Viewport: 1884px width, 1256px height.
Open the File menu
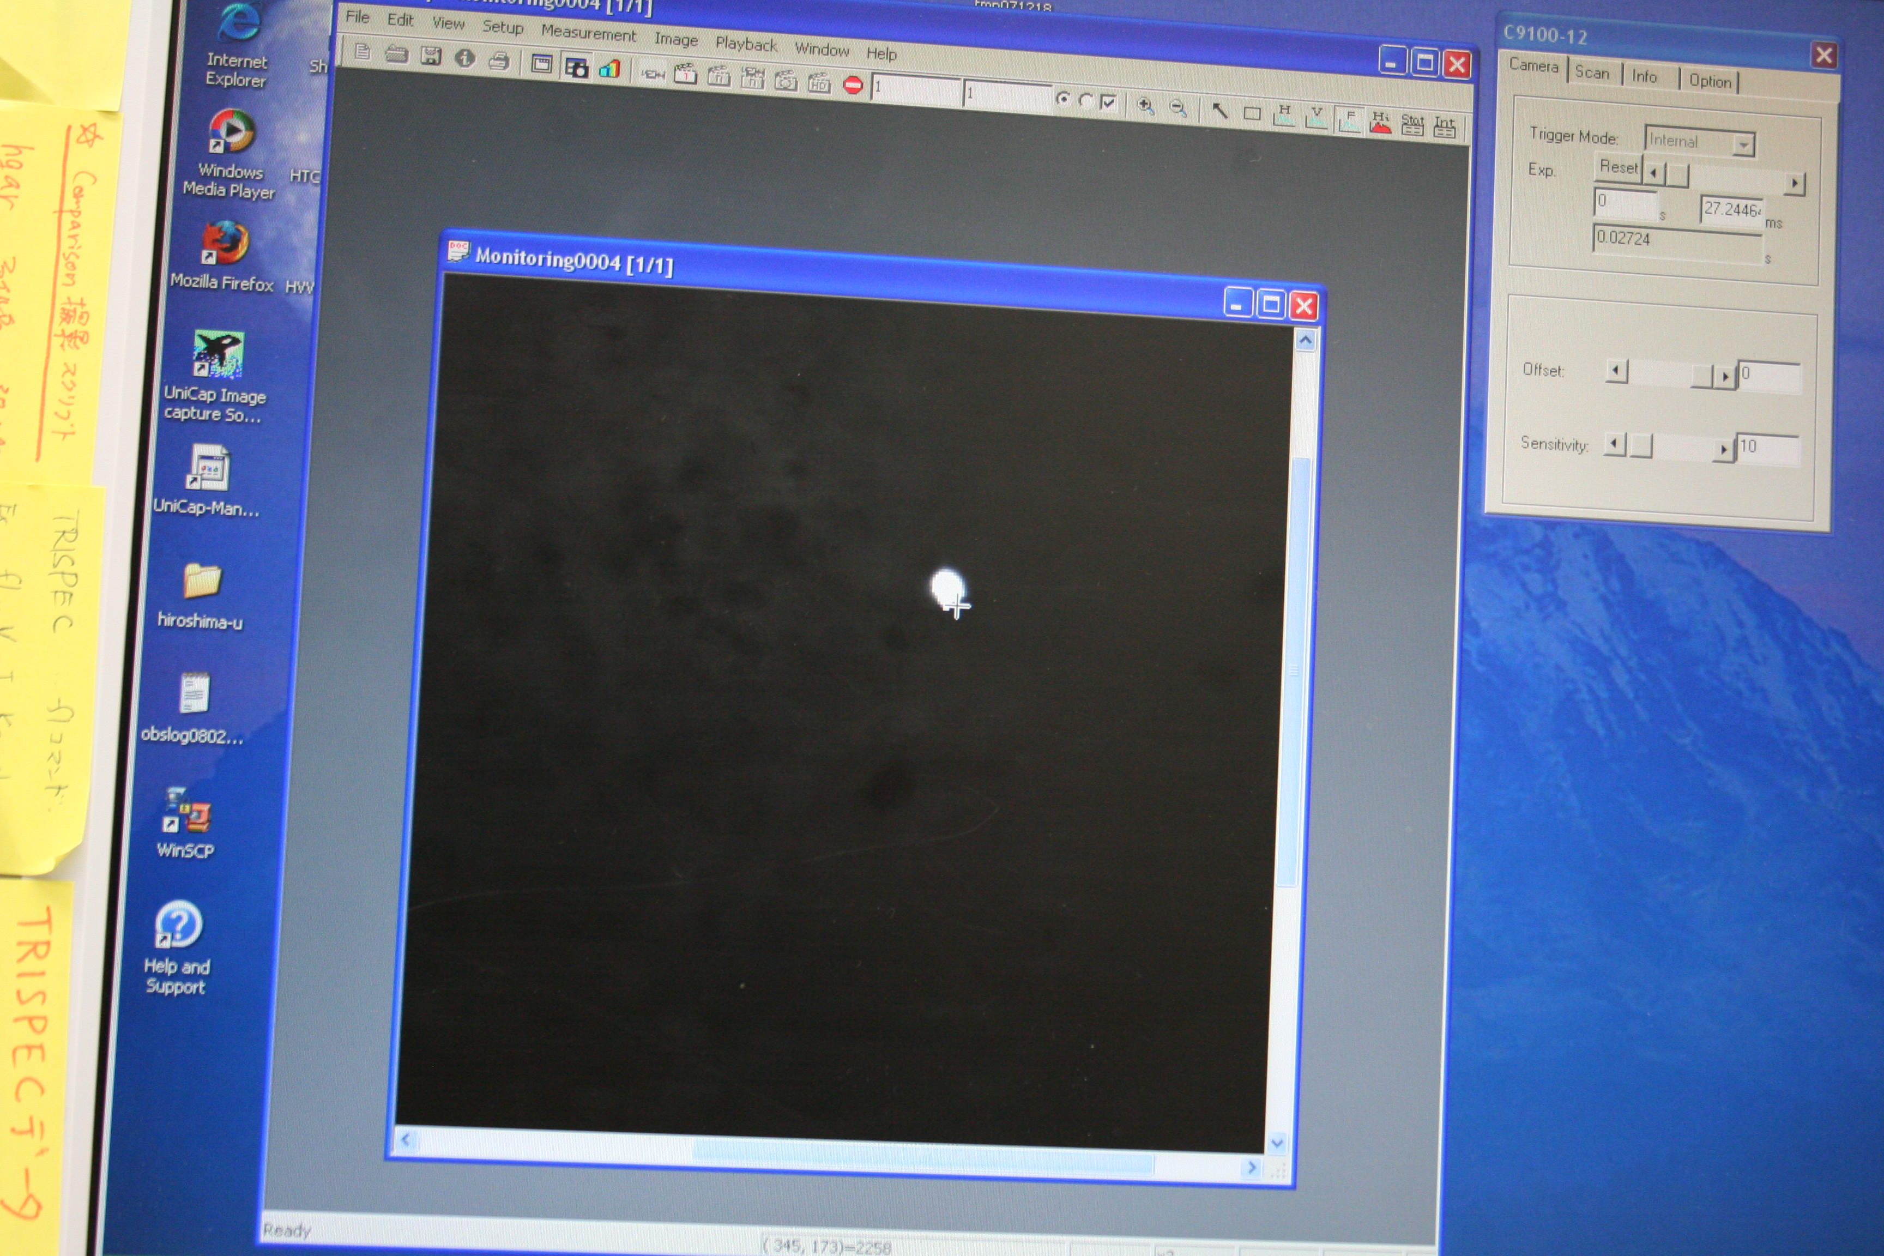click(x=357, y=17)
